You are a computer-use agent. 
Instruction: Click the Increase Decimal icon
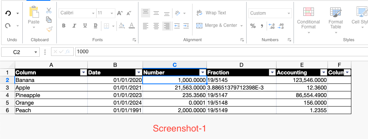tap(272, 26)
